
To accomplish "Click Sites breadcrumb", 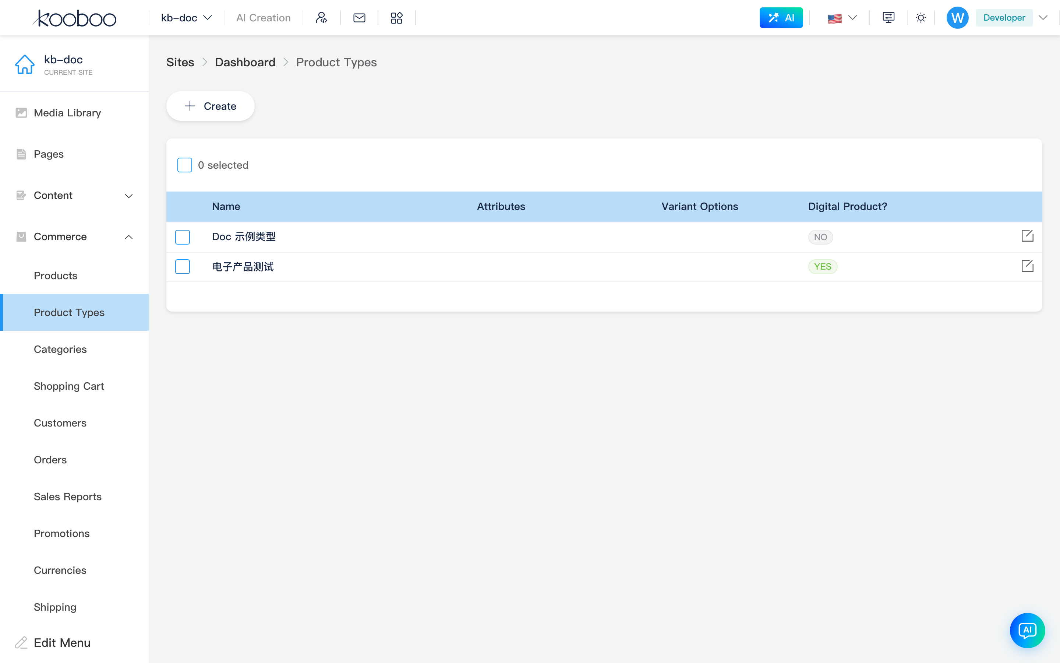I will [x=180, y=62].
